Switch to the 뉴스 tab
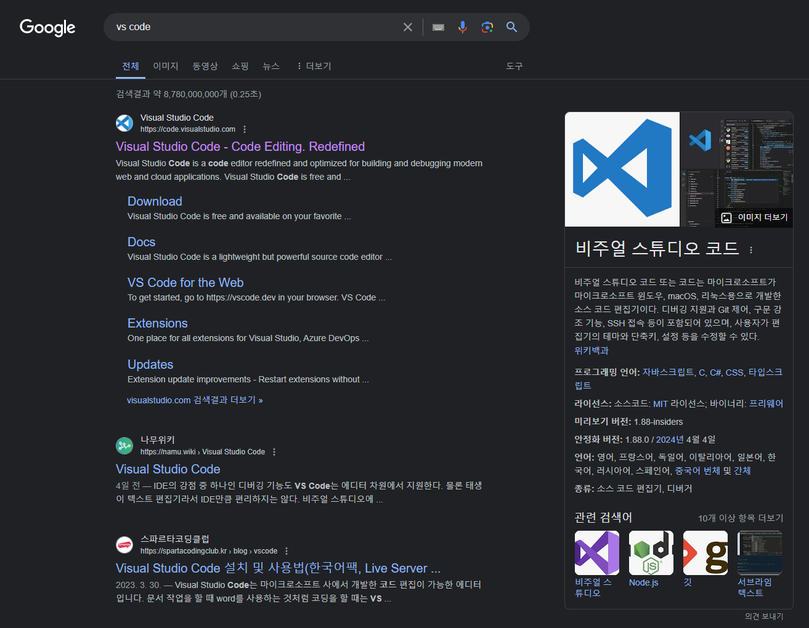This screenshot has height=628, width=809. click(x=271, y=66)
